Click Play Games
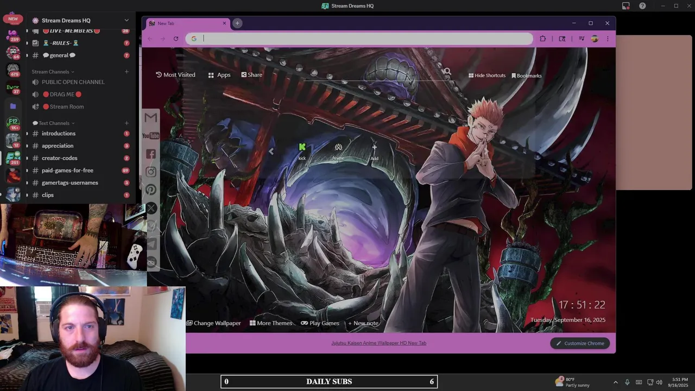The image size is (695, 391). (320, 323)
